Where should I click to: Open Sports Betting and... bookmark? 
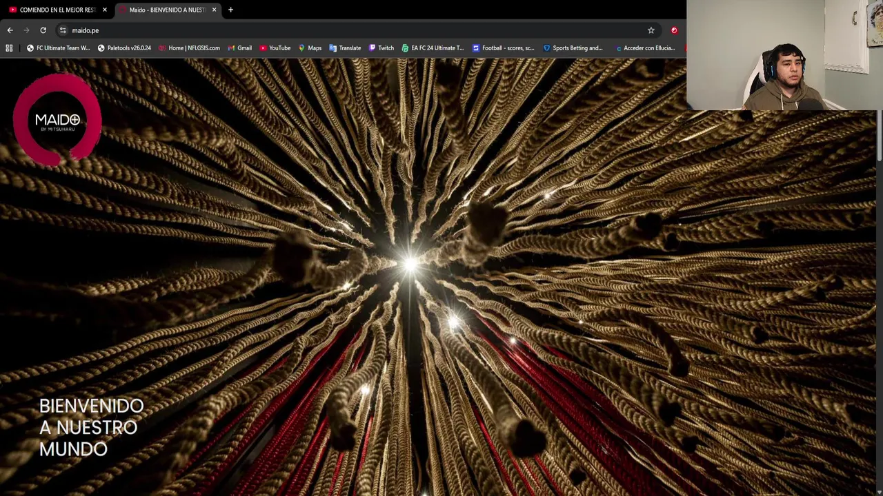[x=573, y=48]
